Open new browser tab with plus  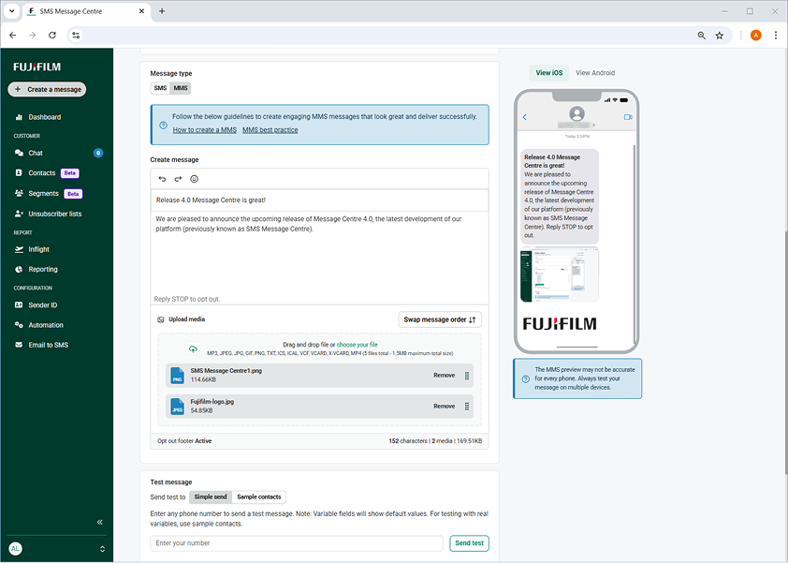(x=162, y=11)
